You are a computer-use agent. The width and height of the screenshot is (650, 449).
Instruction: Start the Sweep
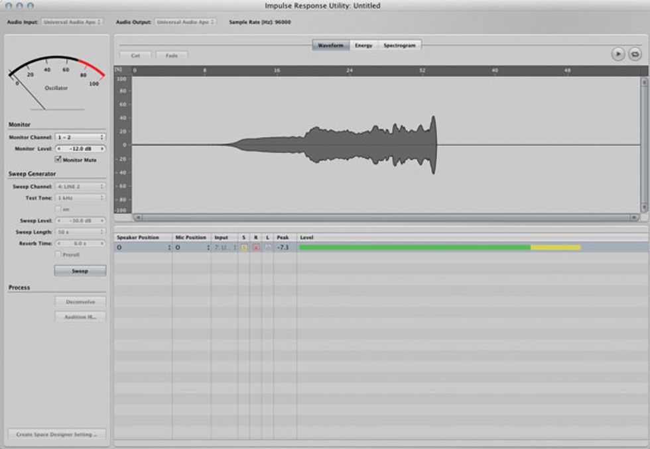click(80, 271)
